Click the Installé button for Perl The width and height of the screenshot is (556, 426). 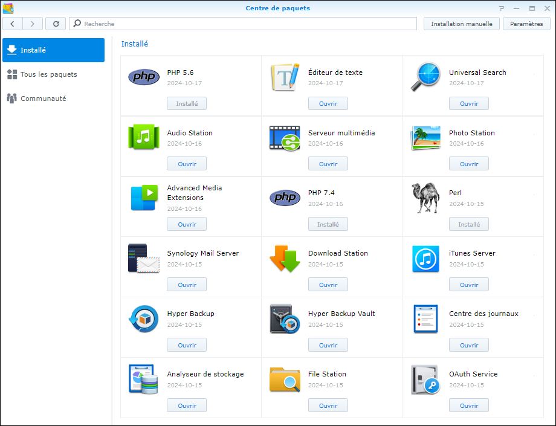[469, 224]
